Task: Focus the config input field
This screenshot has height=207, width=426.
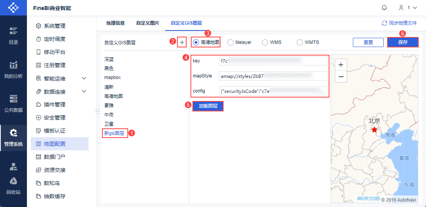Action: pyautogui.click(x=273, y=91)
